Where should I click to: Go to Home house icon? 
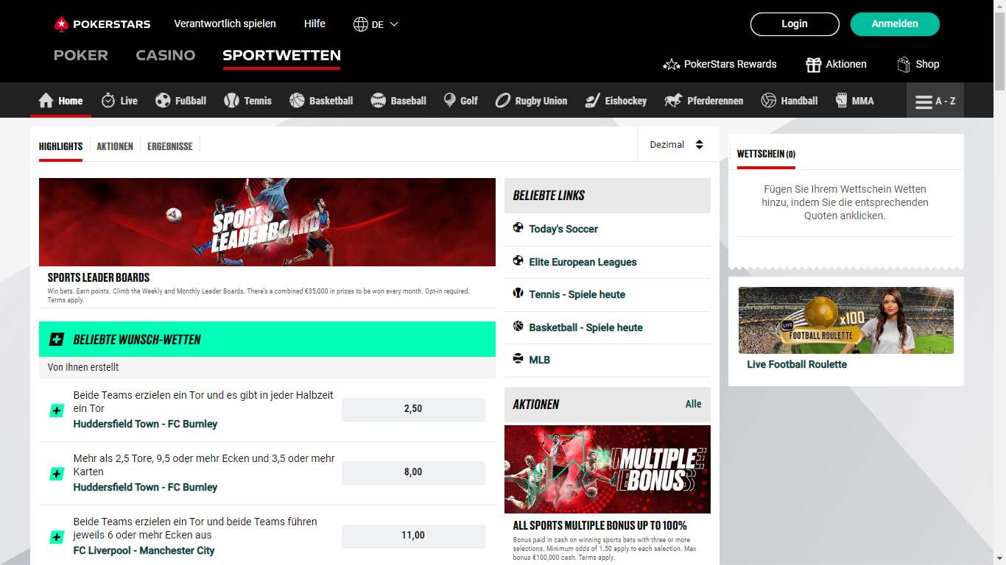point(46,100)
